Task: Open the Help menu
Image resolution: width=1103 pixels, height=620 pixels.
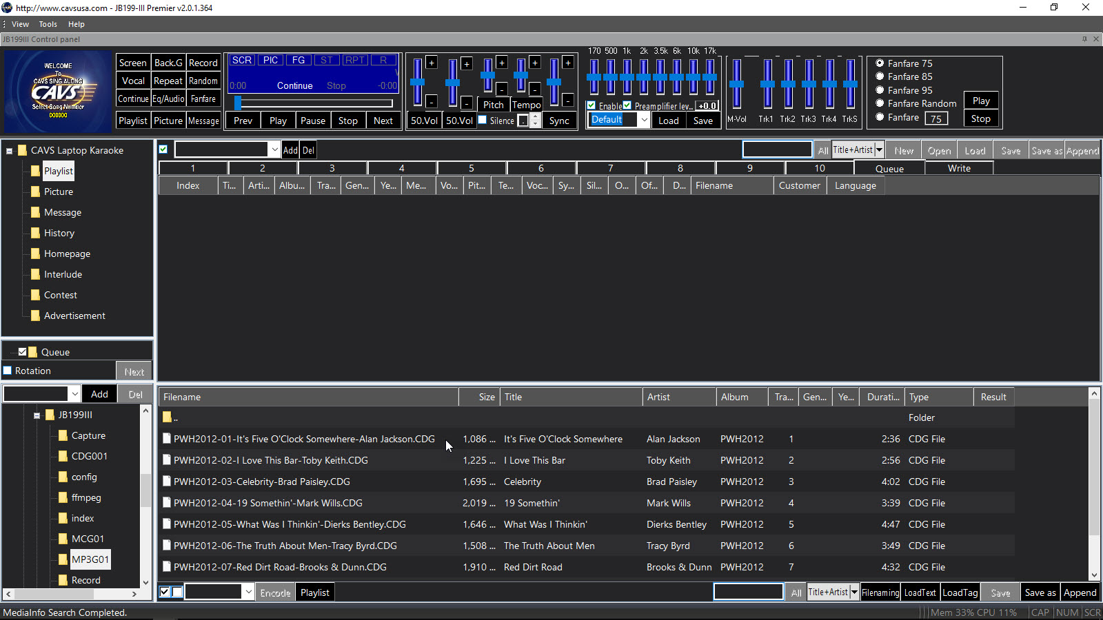Action: pos(76,24)
